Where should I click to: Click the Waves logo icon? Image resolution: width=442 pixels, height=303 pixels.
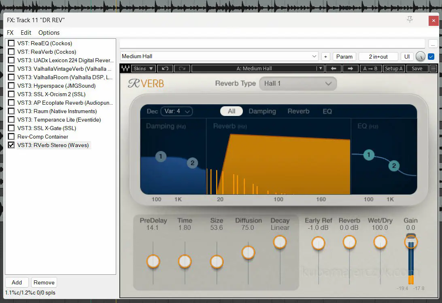(x=125, y=69)
